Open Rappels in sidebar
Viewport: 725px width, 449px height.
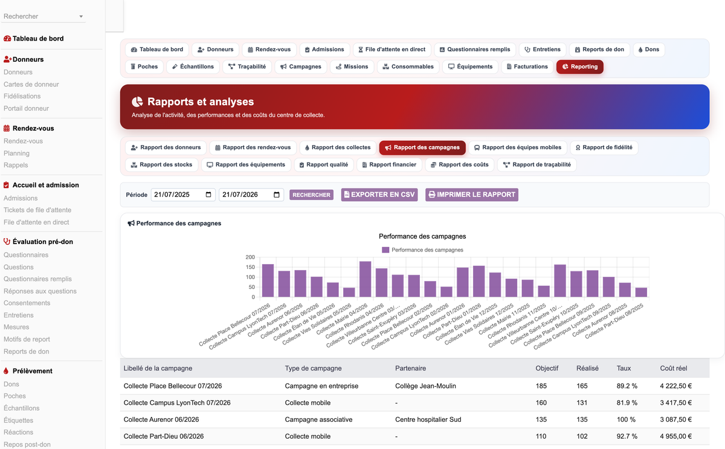[x=16, y=166]
